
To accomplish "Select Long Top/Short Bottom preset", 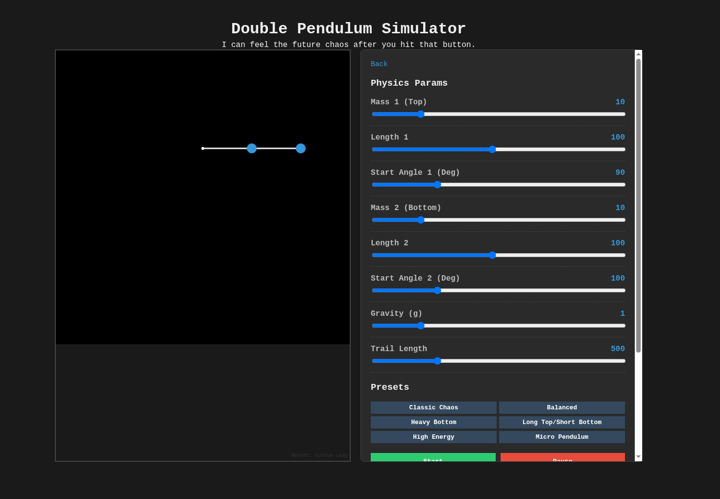I will (x=562, y=422).
